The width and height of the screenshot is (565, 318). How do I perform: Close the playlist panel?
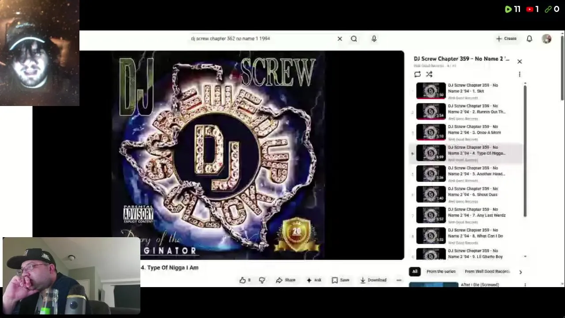520,61
